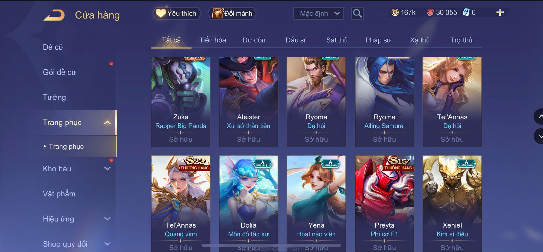Expand the Kho báu sidebar section
This screenshot has width=543, height=252.
pos(107,169)
